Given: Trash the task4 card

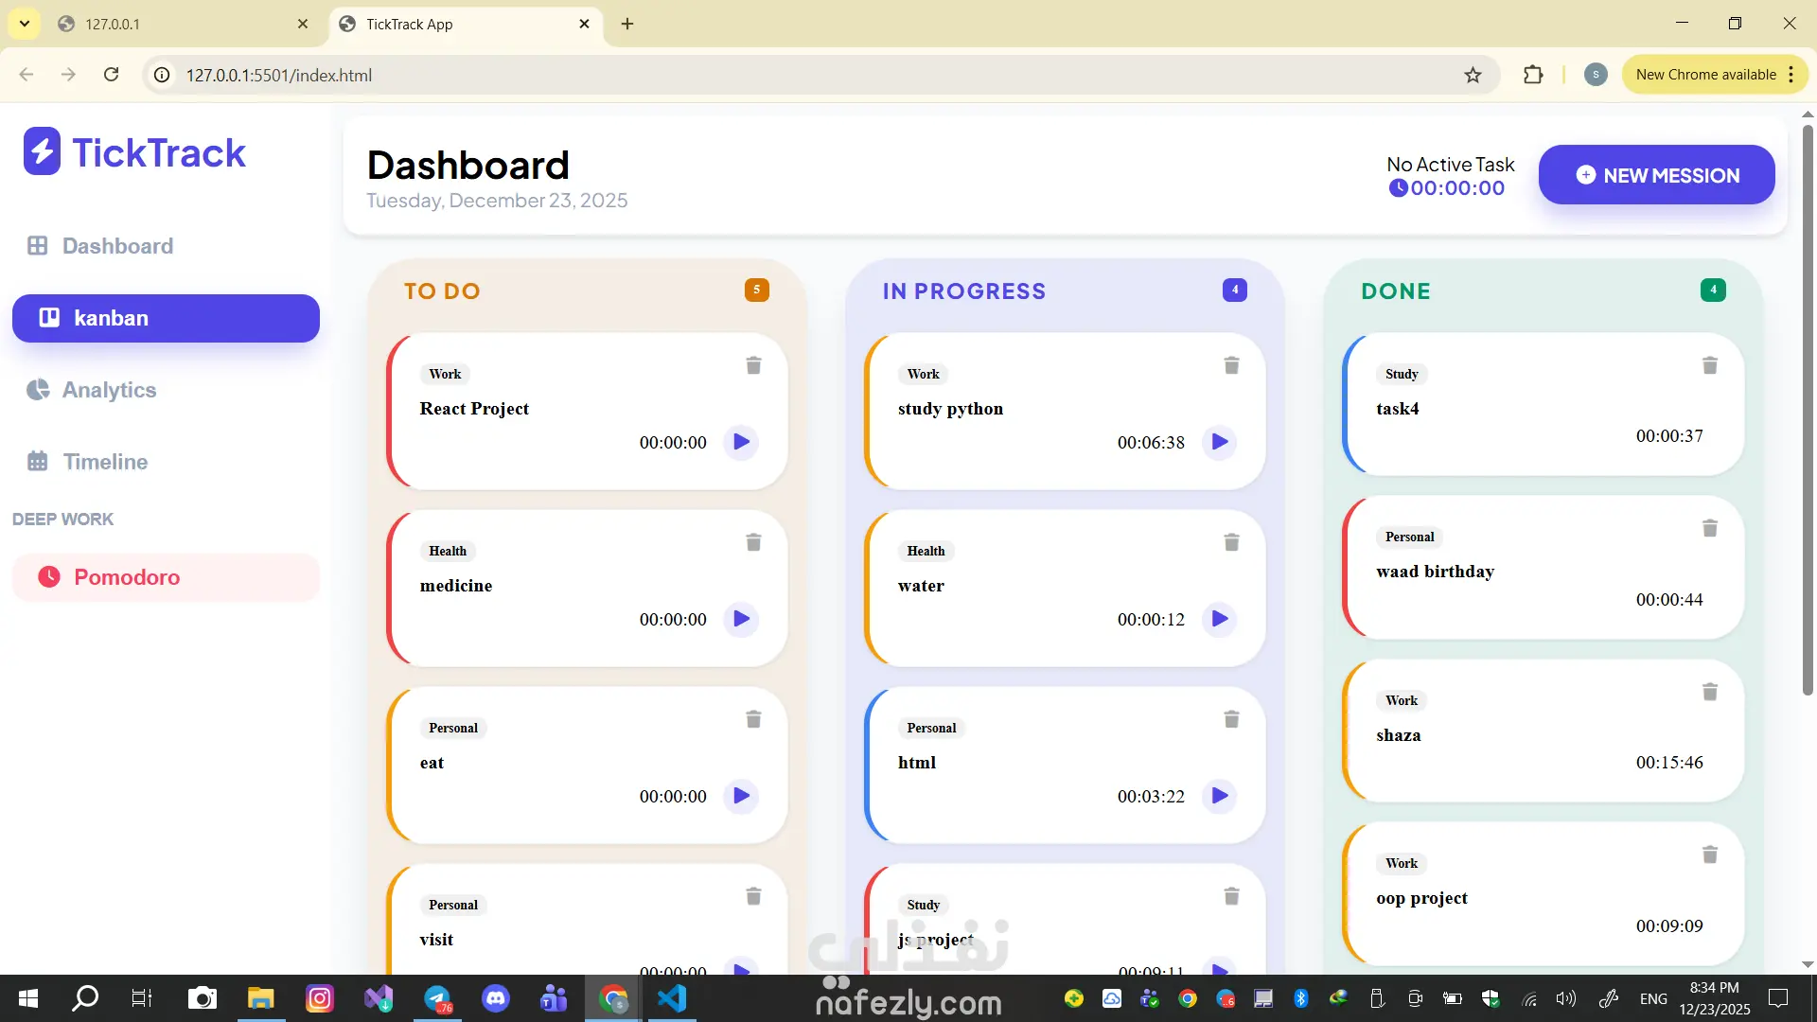Looking at the screenshot, I should [x=1709, y=365].
